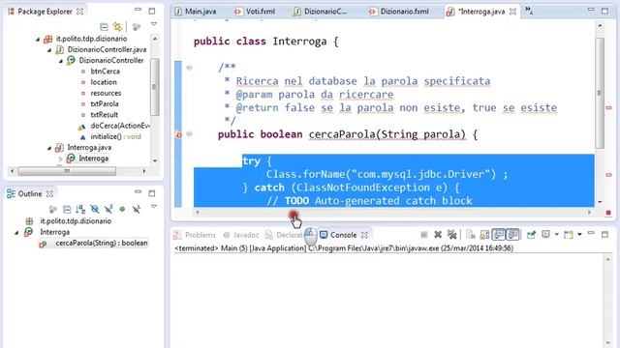Toggle show console on standard error
620x348 pixels.
[512, 235]
